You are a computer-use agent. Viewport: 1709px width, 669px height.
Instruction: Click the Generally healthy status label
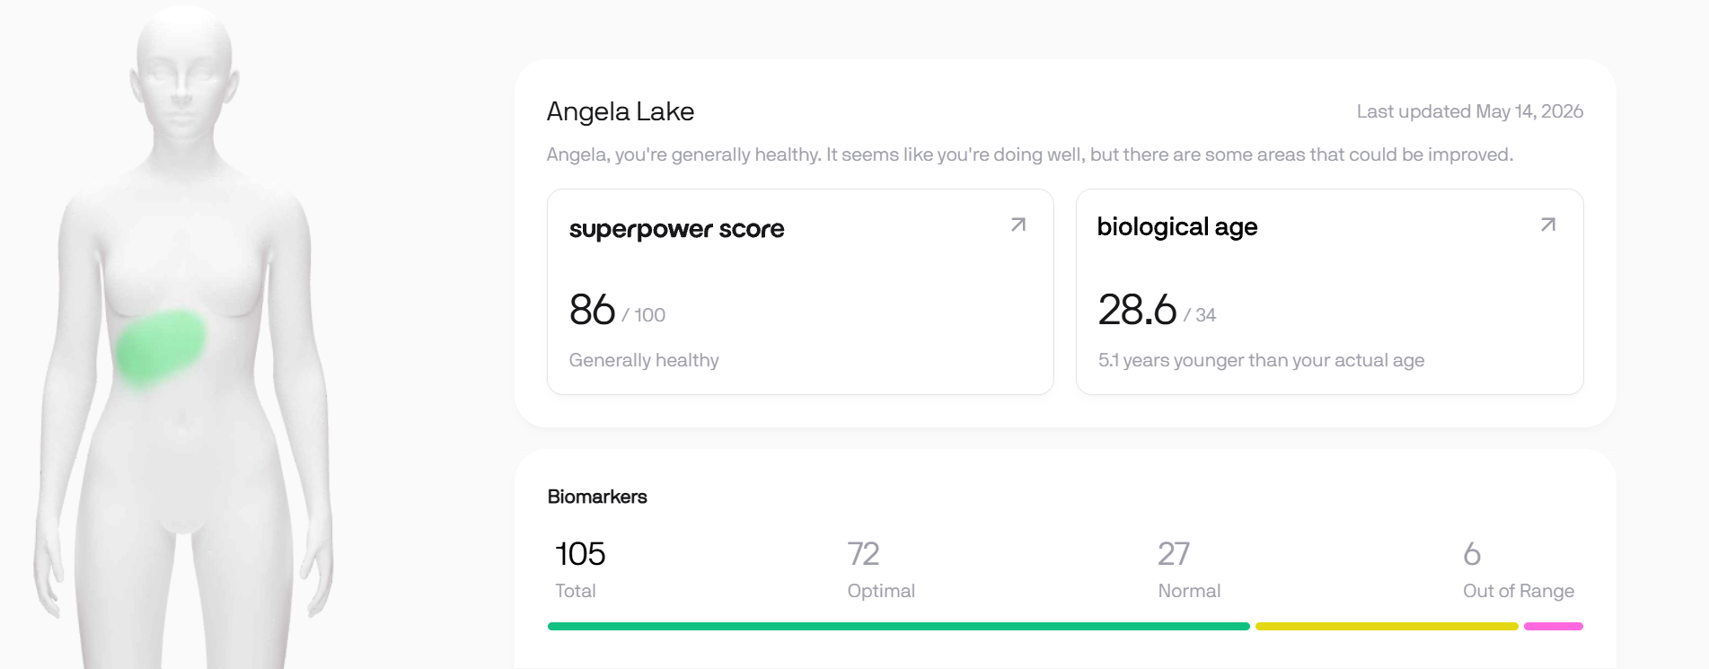(x=644, y=360)
